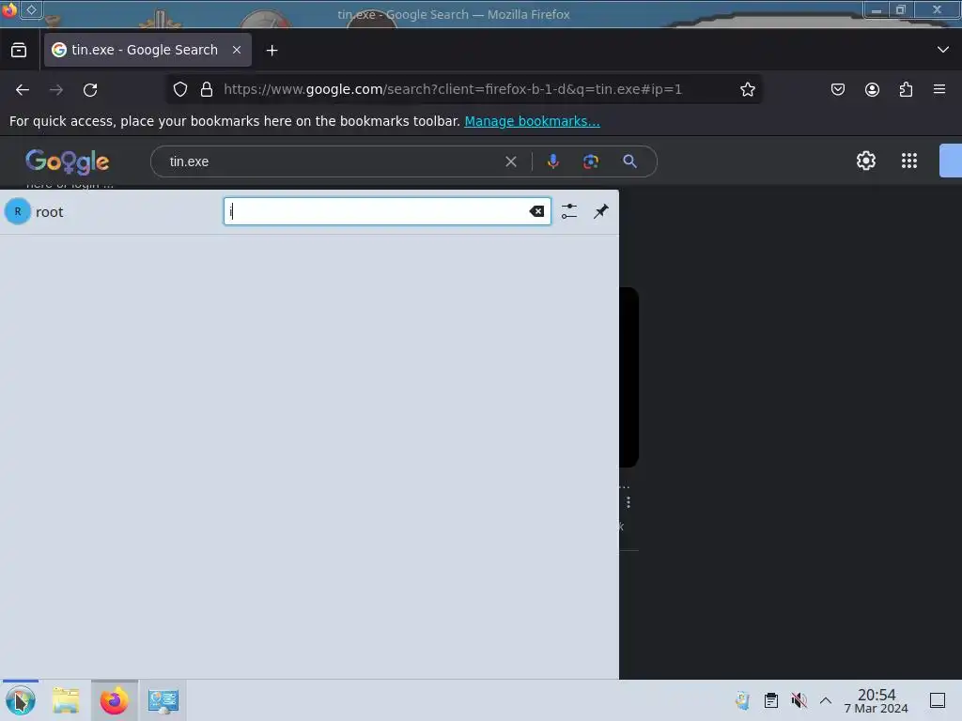This screenshot has width=962, height=721.
Task: Close the tin.exe Google Search tab
Action: tap(236, 51)
